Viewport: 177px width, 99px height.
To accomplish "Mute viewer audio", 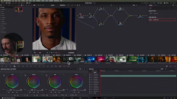I will click(x=40, y=53).
